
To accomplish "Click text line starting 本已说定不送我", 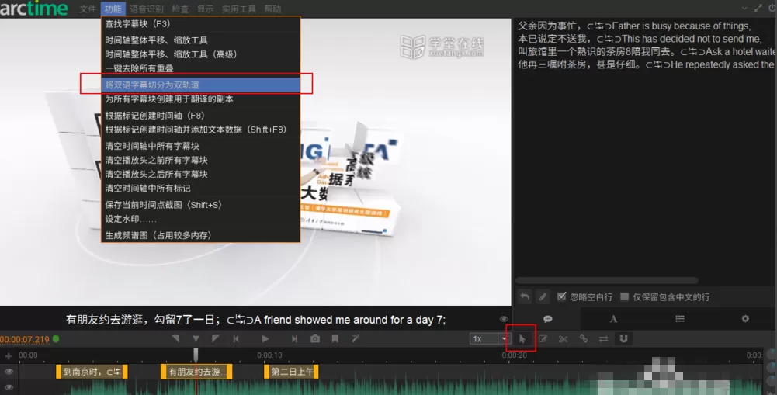I will pos(640,39).
